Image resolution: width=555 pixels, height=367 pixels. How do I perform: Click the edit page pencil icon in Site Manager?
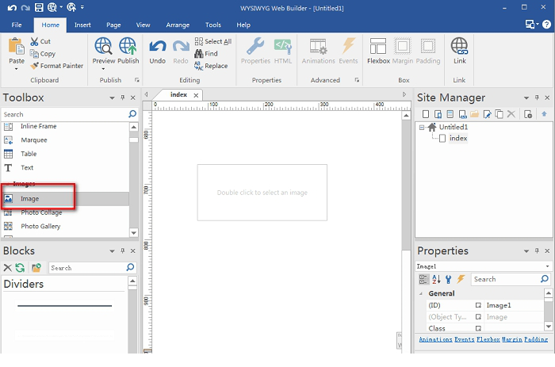[x=487, y=114]
